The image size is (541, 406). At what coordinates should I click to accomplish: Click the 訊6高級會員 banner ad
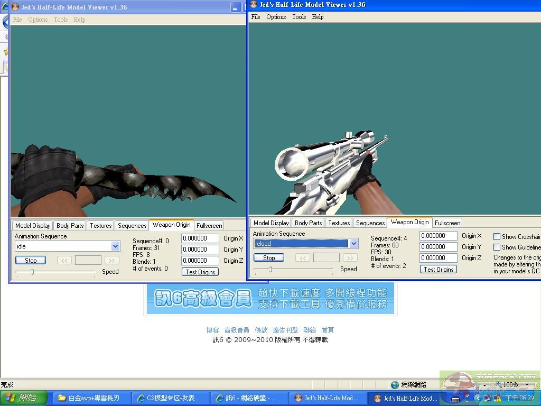point(270,299)
